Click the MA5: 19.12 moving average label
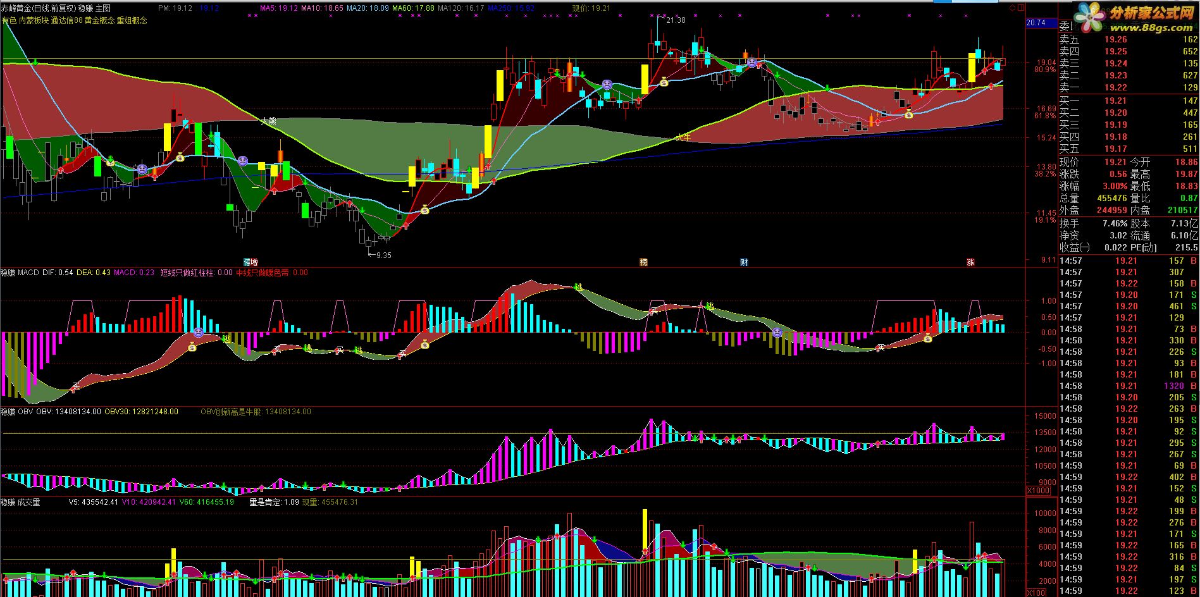 (279, 8)
